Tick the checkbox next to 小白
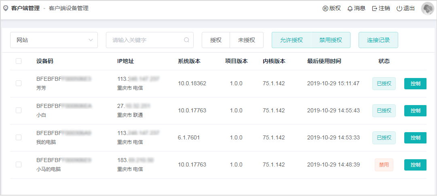Image resolution: width=437 pixels, height=196 pixels. 19,110
